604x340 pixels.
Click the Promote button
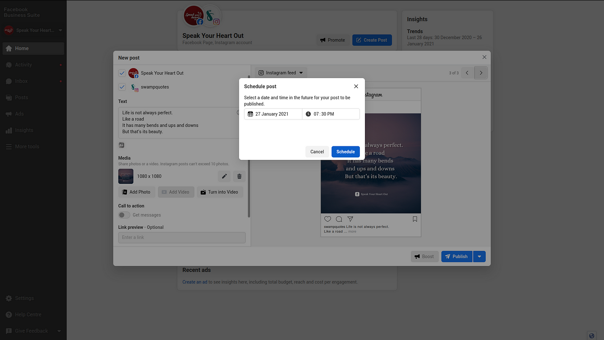333,40
